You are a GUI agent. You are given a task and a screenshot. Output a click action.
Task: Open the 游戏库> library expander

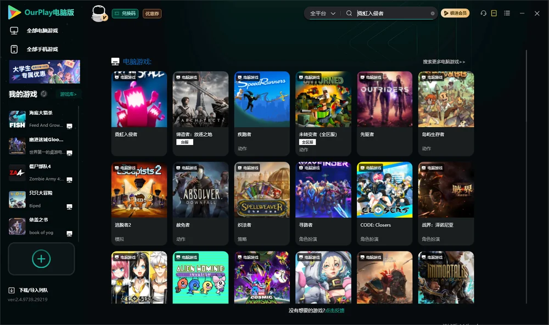[68, 94]
